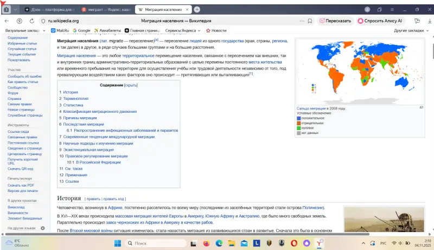
Task: Open the Другие закладки folder
Action: tap(410, 30)
